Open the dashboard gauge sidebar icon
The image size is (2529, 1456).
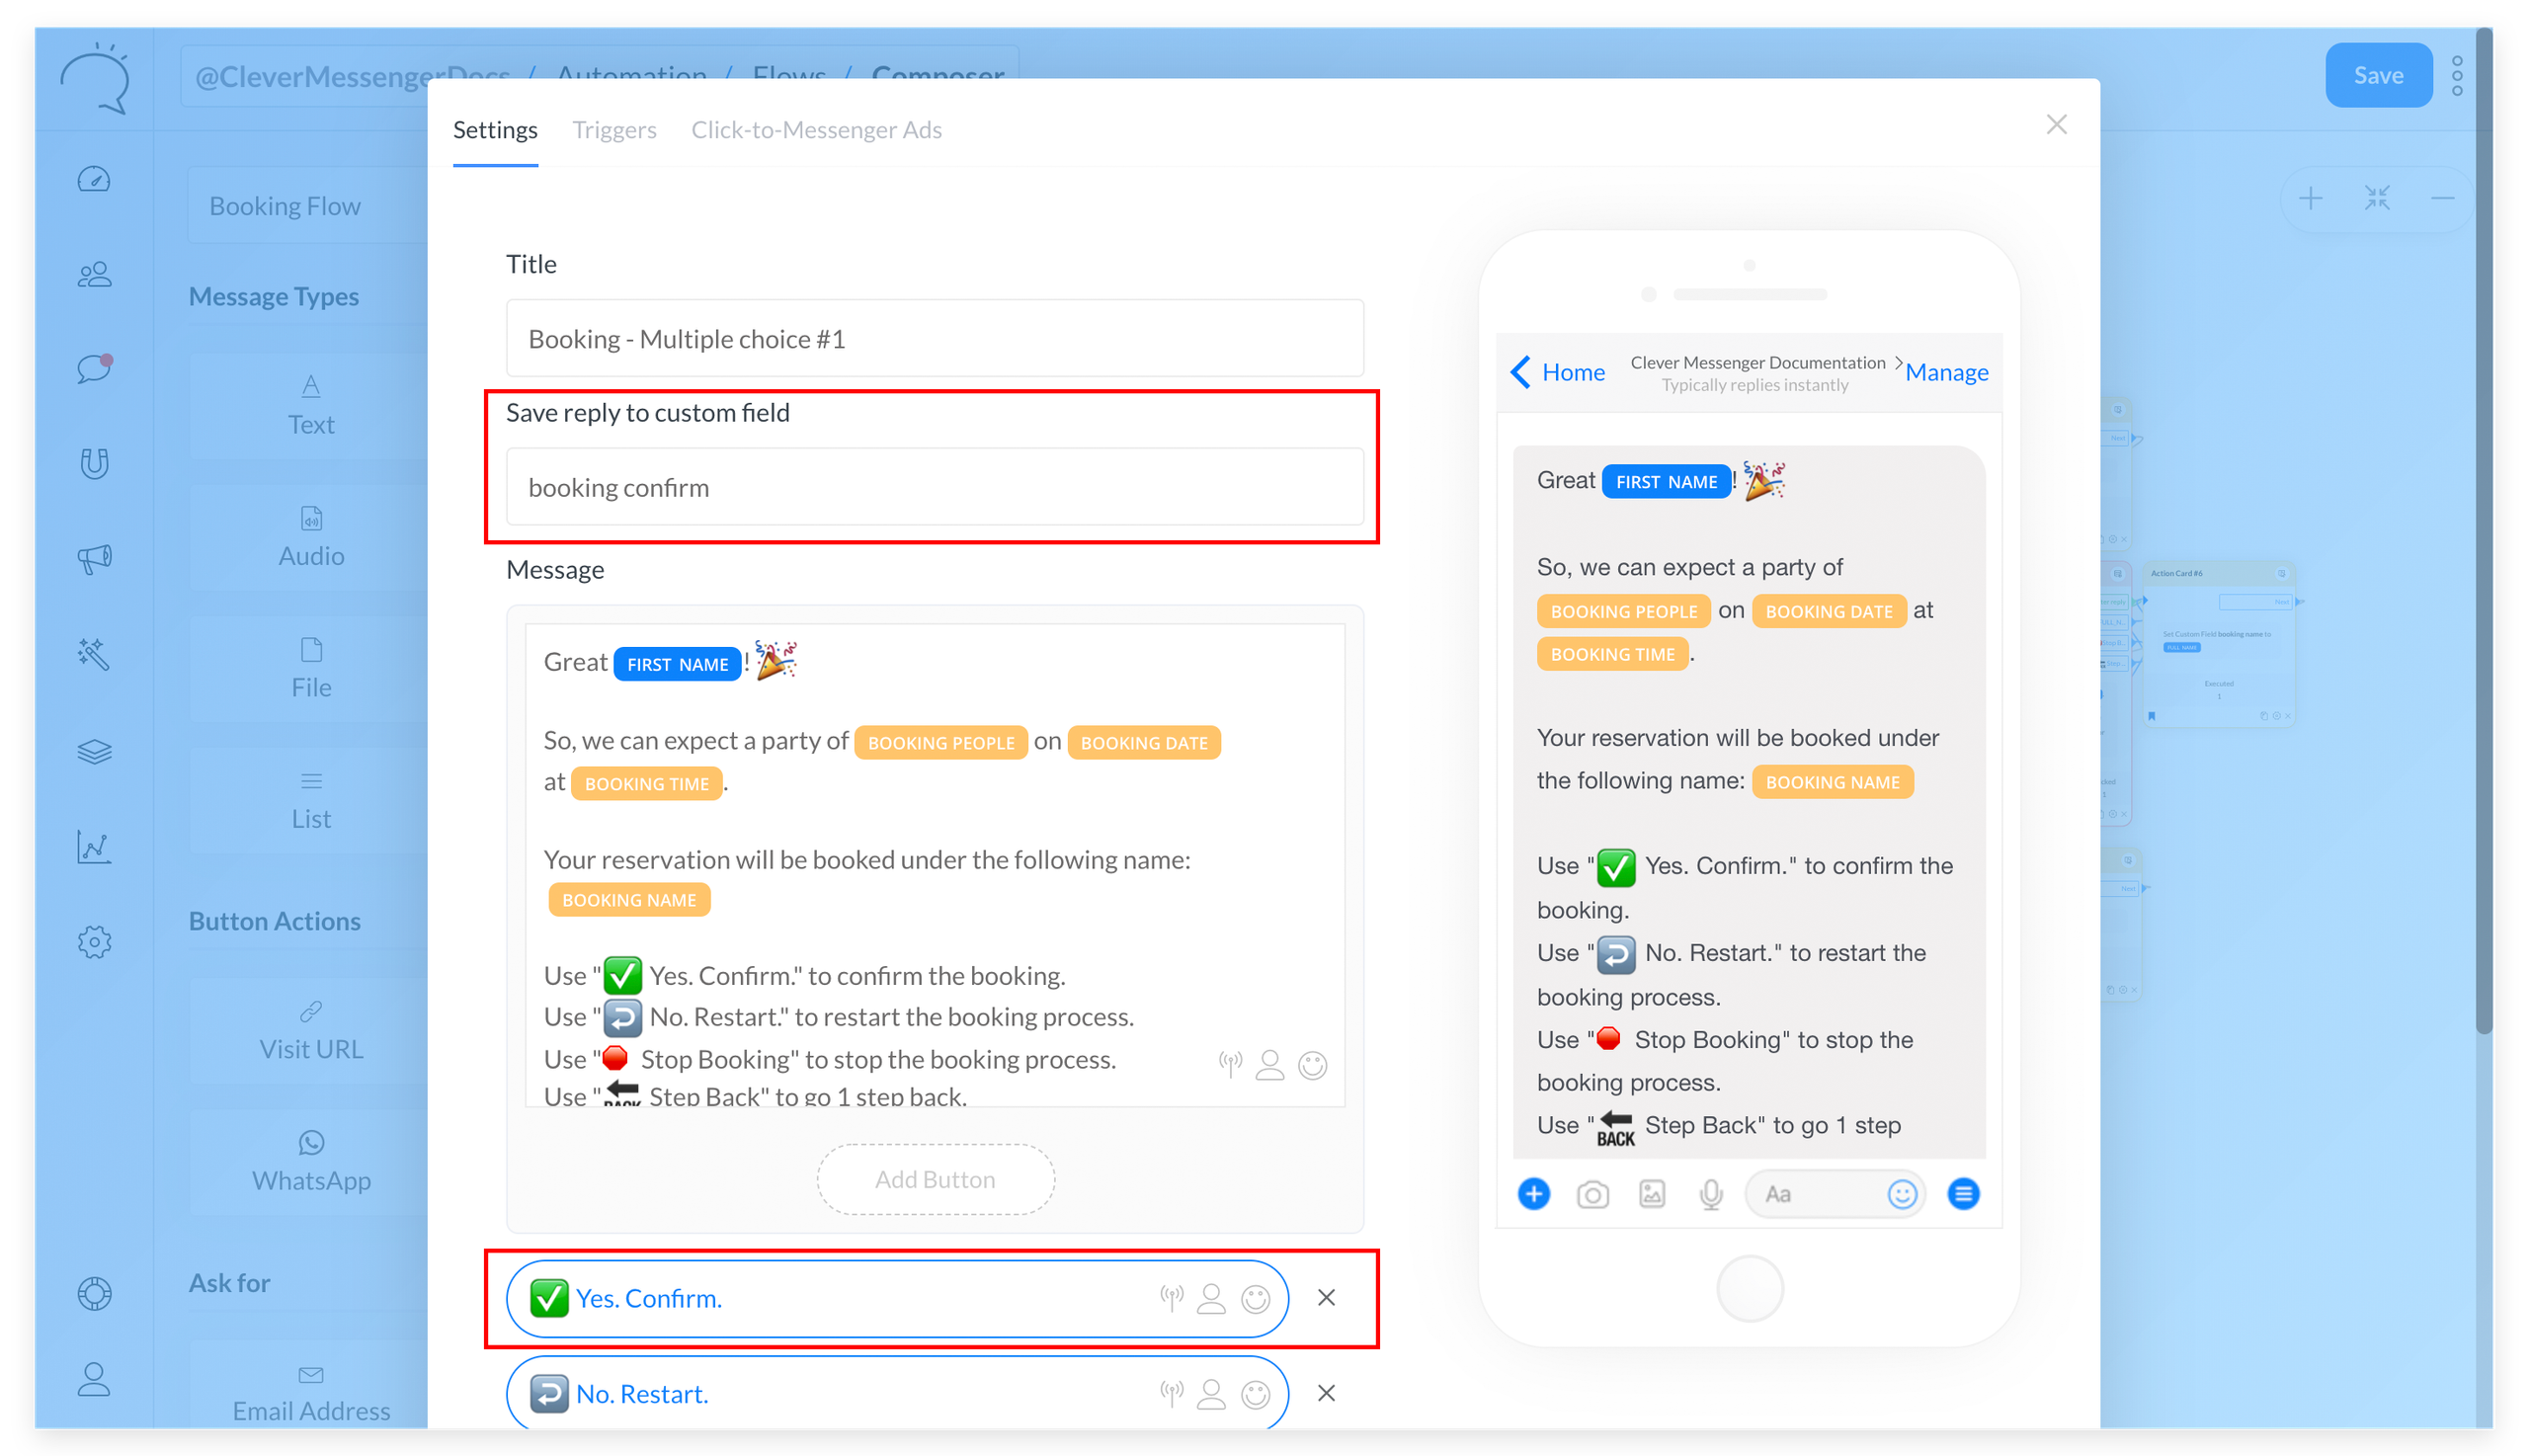[94, 179]
